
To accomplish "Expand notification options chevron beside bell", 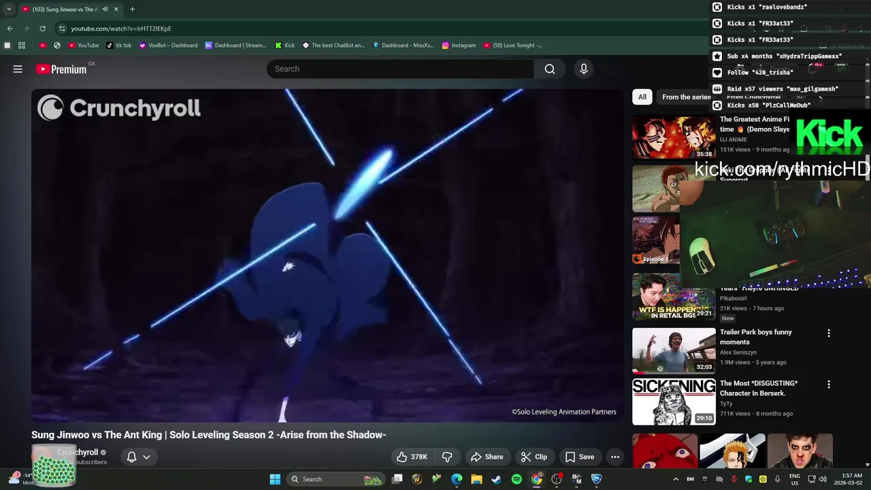I will pos(146,457).
